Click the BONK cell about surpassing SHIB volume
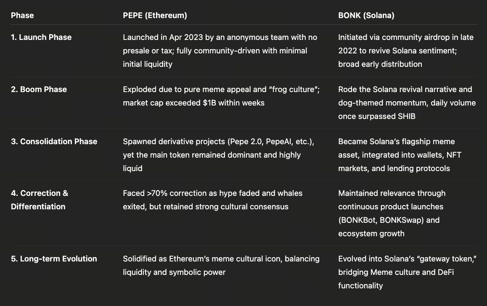Screen dimensions: 487x306 (407, 103)
